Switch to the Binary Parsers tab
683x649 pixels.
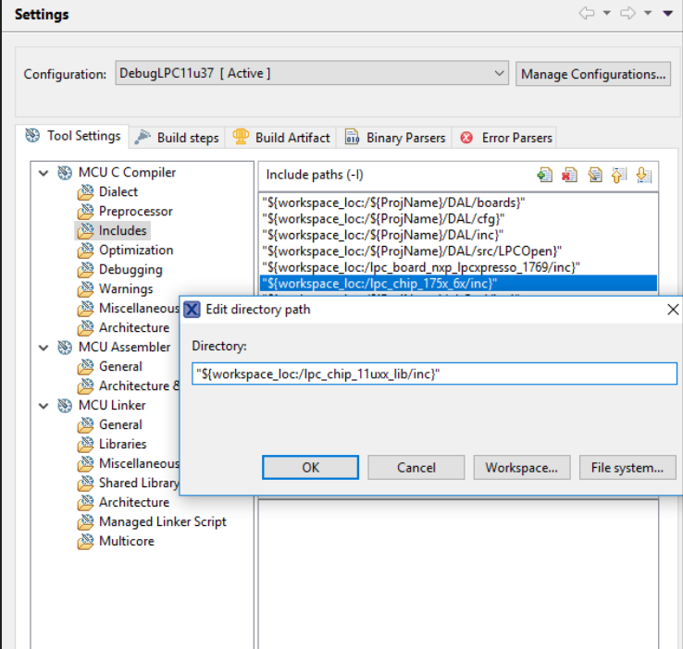click(x=394, y=138)
